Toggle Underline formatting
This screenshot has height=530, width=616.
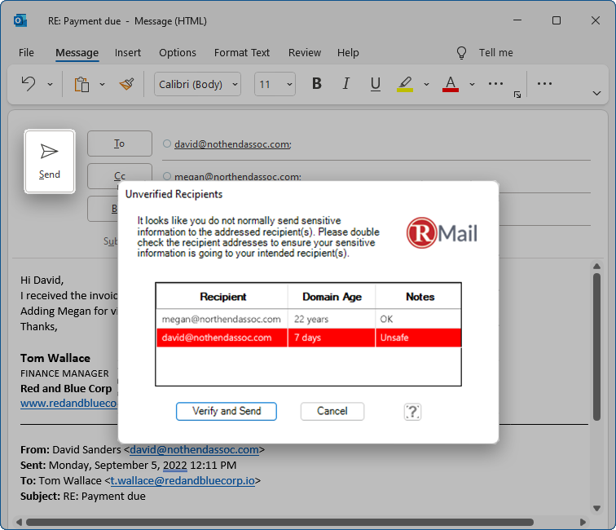pyautogui.click(x=375, y=84)
